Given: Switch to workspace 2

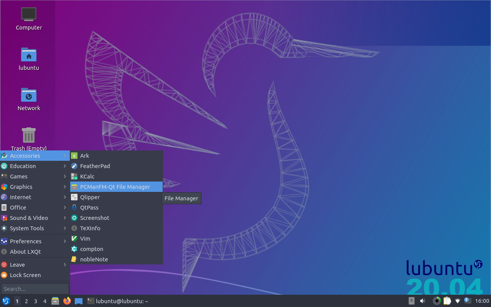Looking at the screenshot, I should tap(26, 301).
